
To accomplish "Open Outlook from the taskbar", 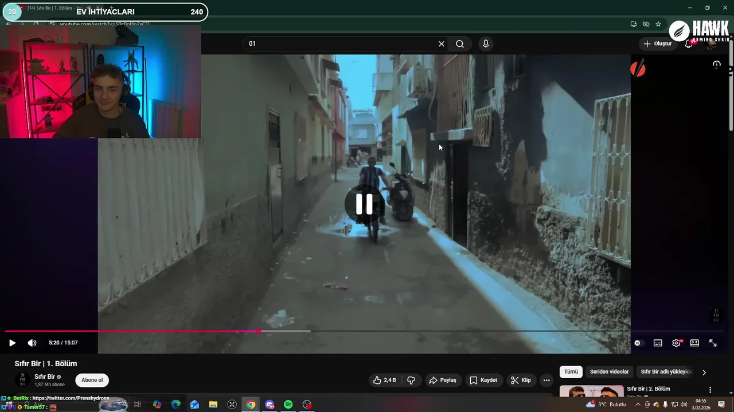I will pyautogui.click(x=194, y=405).
